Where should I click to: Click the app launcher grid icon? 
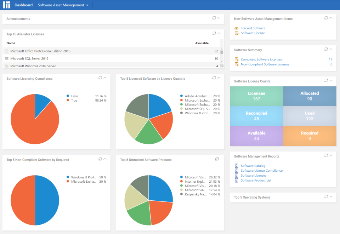(x=6, y=5)
